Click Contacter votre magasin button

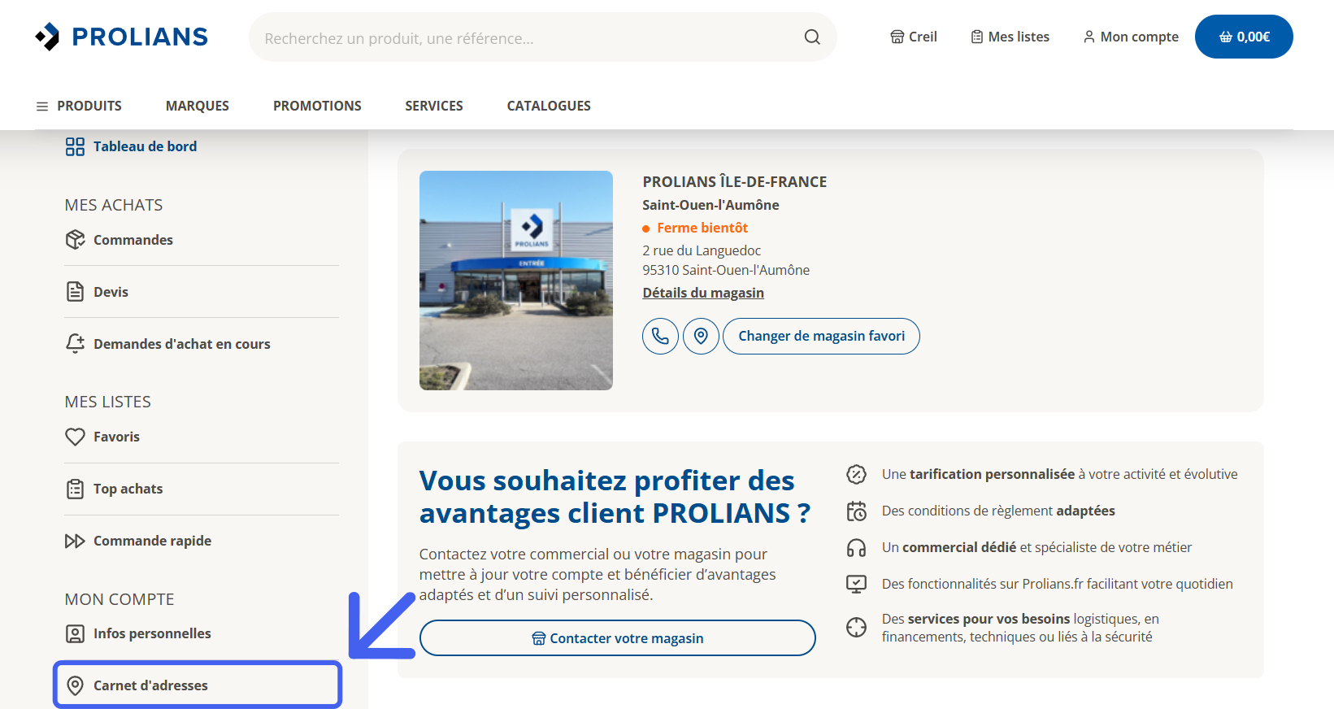[x=618, y=638]
